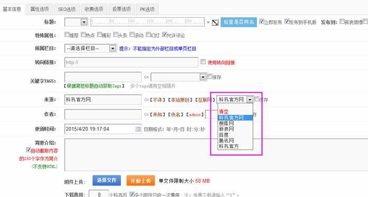This screenshot has height=197, width=368.
Task: Select 新浪网 in the source list
Action: pos(235,129)
